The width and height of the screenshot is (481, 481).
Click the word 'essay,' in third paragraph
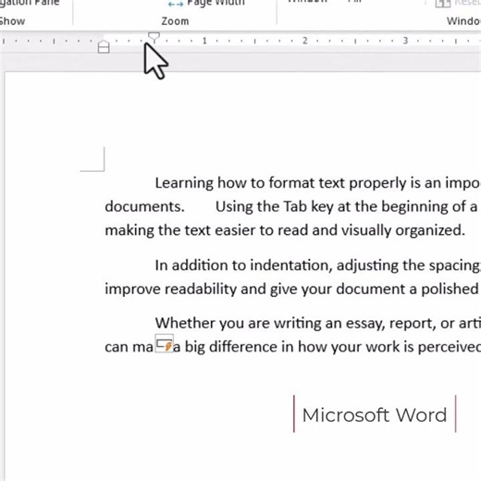click(365, 324)
